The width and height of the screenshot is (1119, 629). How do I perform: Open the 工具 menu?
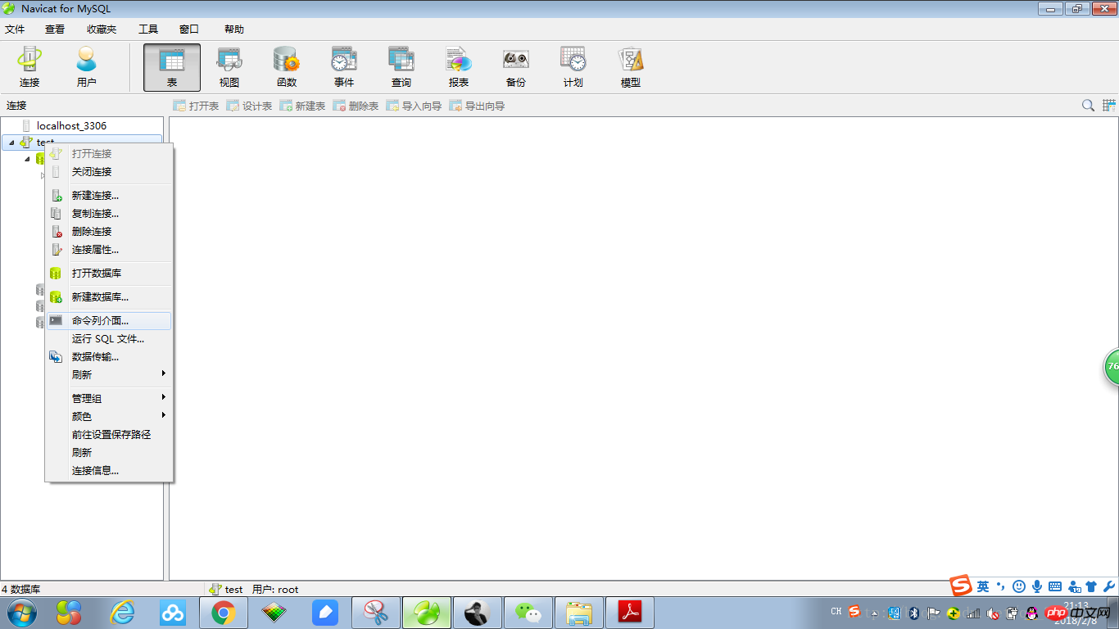[x=148, y=29]
